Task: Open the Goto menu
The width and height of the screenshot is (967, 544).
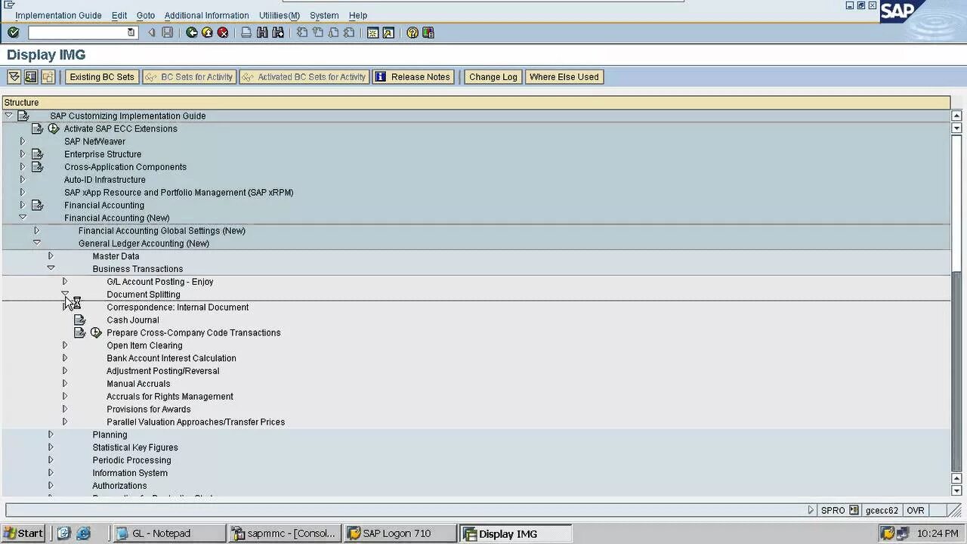Action: coord(146,15)
